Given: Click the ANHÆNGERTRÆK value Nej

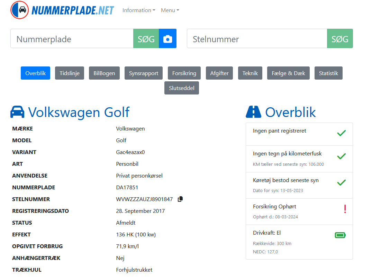Looking at the screenshot, I should coord(120,258).
